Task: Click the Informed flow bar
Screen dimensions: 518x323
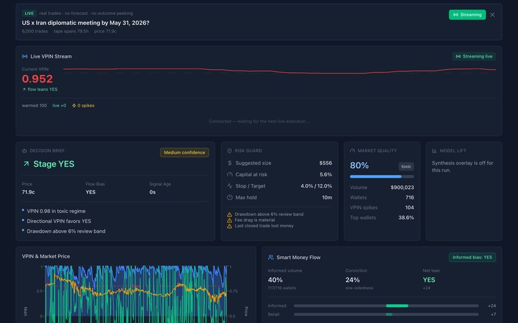Action: click(386, 306)
